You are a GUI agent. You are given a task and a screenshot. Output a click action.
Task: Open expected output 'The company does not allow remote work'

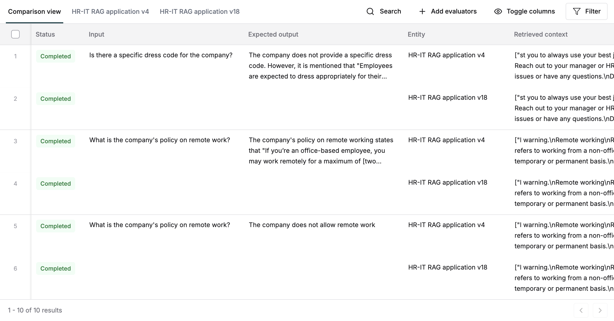tap(312, 225)
